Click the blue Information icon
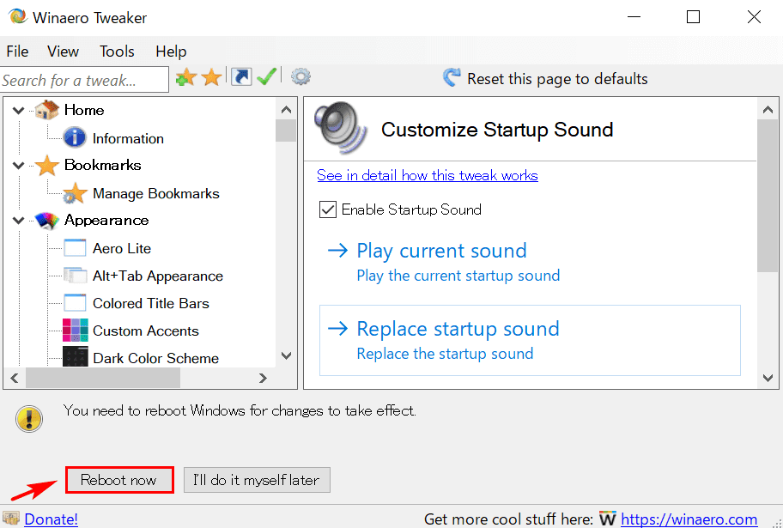Image resolution: width=783 pixels, height=528 pixels. pos(75,138)
